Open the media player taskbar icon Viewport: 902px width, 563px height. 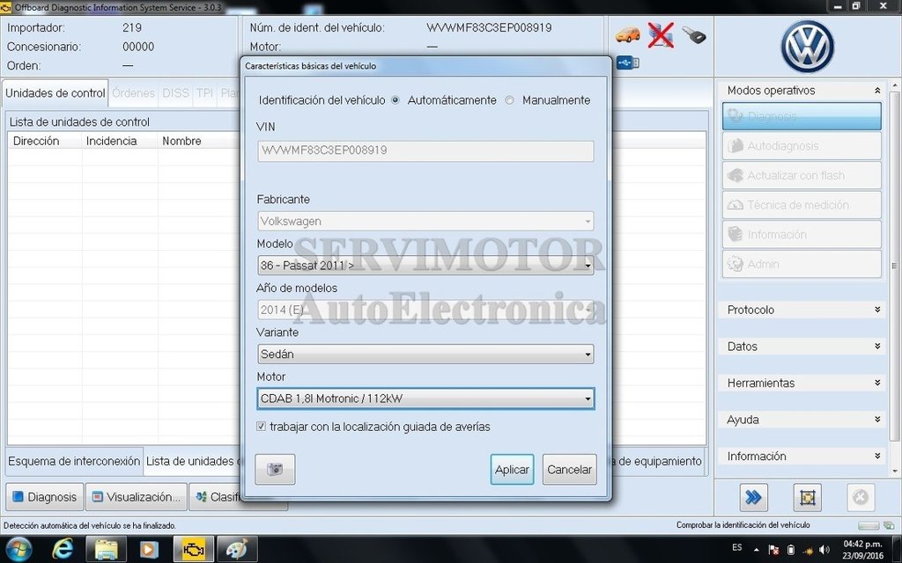click(149, 549)
